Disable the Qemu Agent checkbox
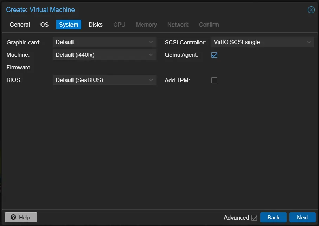 214,55
